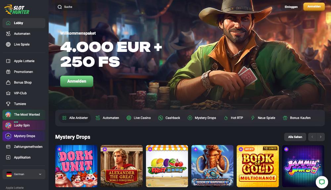This screenshot has width=331, height=190.
Task: Select the Promotionen gift icon
Action: click(x=8, y=72)
